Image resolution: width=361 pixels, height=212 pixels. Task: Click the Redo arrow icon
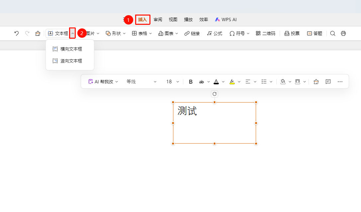[x=27, y=33]
